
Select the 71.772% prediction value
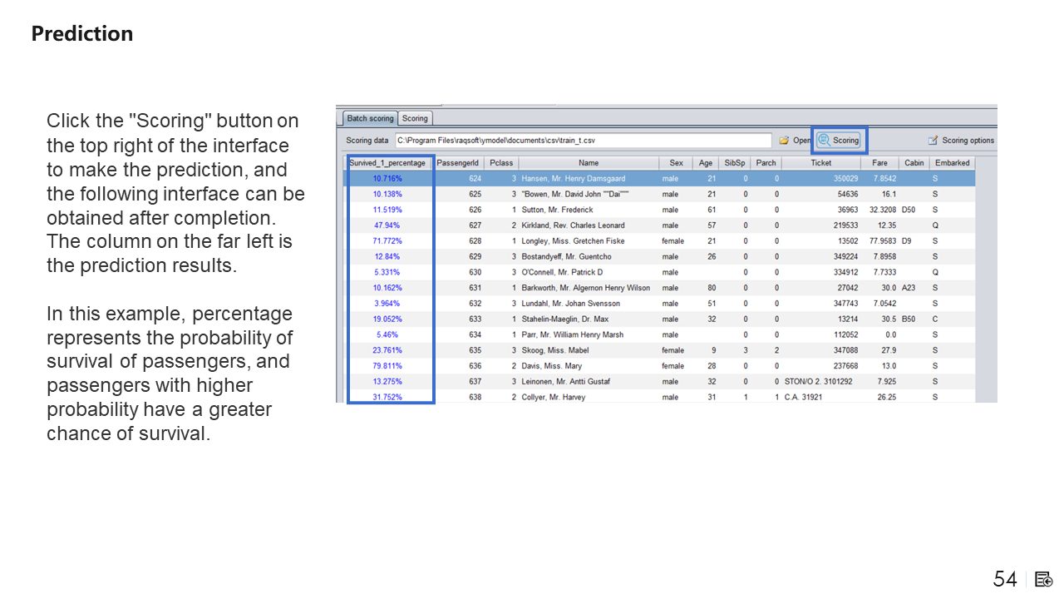click(387, 241)
